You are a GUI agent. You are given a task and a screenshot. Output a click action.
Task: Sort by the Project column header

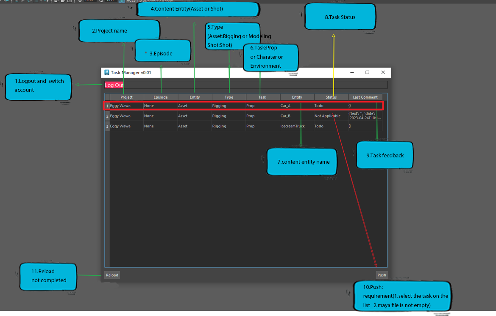[x=126, y=97]
